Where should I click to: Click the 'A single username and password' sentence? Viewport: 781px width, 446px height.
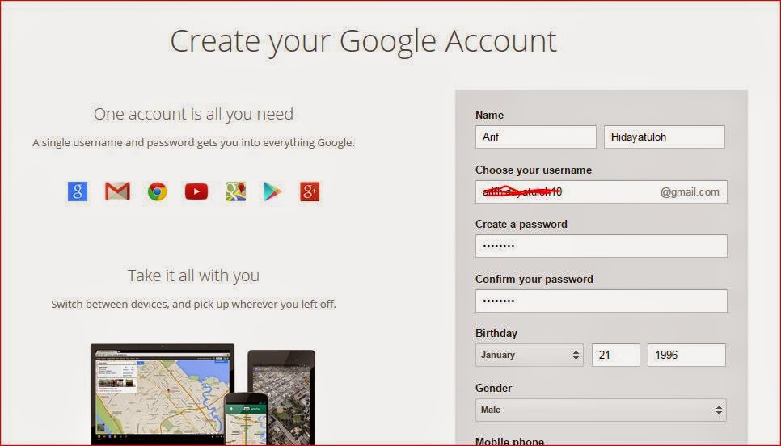[193, 142]
